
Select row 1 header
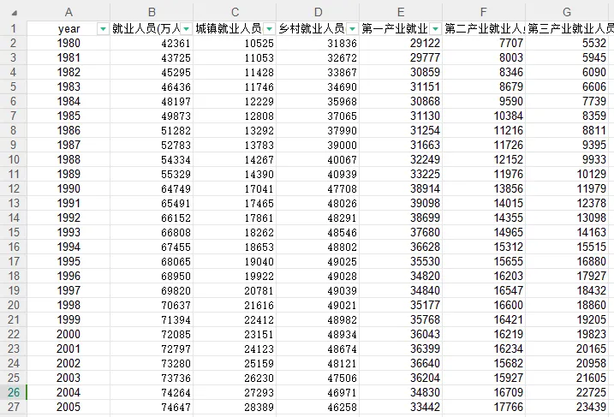tap(14, 28)
